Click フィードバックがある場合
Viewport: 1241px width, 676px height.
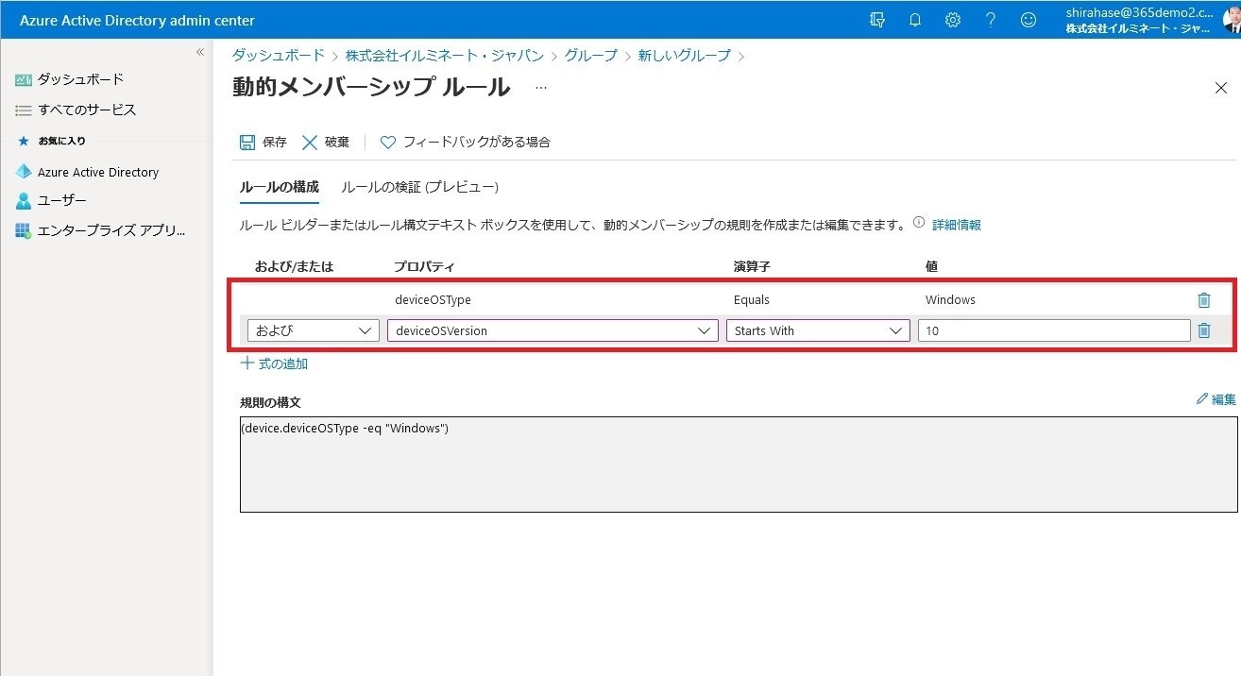pyautogui.click(x=466, y=143)
